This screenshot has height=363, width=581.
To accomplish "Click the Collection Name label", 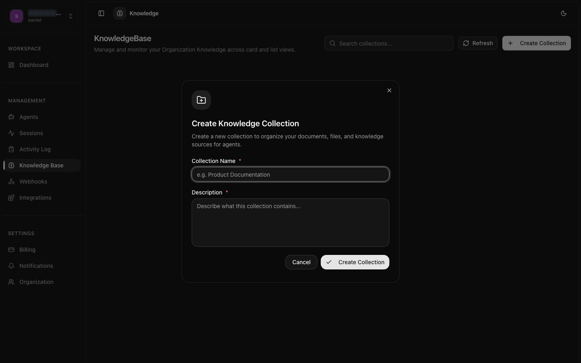I will [213, 161].
